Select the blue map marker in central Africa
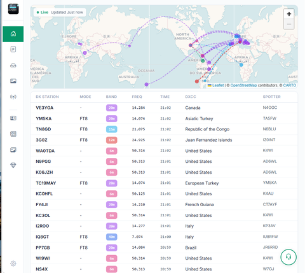Screen dimensions: 305x273 coord(241,65)
